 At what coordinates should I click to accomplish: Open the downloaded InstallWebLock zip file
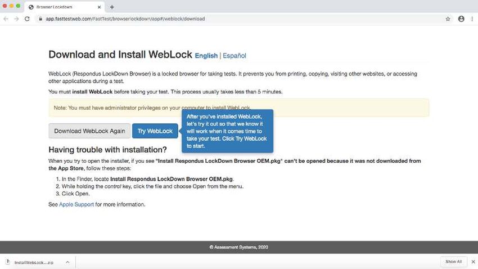(34, 262)
